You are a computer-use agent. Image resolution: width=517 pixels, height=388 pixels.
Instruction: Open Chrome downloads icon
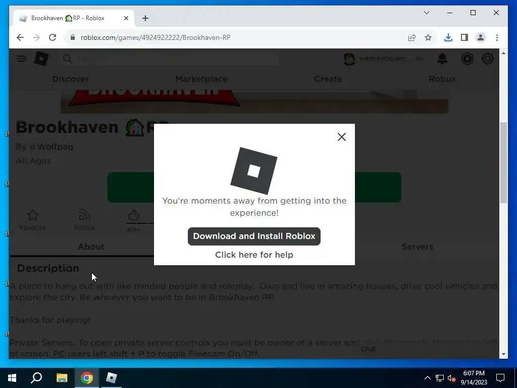[448, 37]
